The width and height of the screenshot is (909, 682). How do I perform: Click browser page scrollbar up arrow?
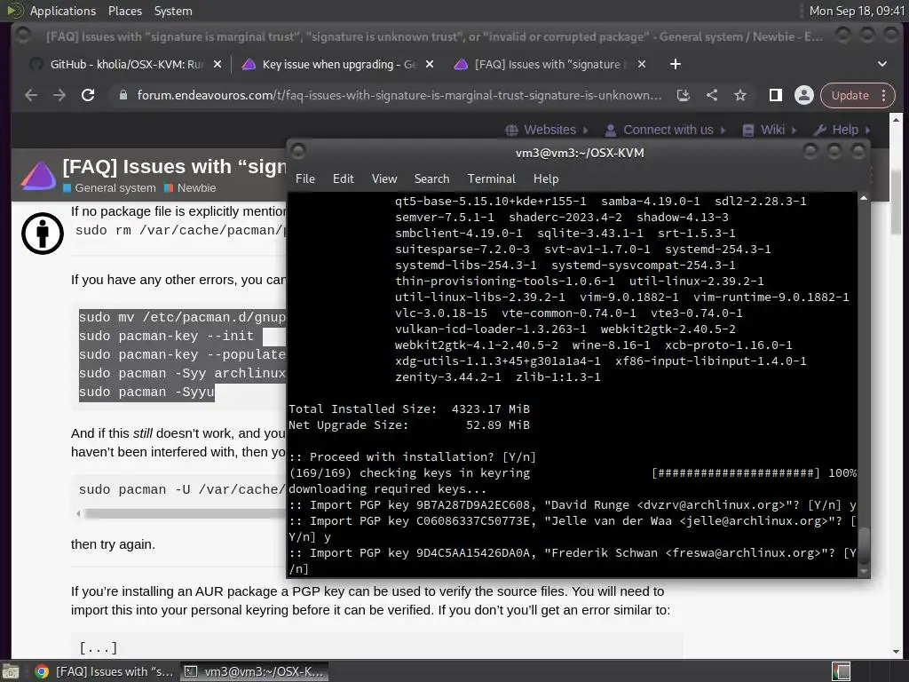pos(896,120)
